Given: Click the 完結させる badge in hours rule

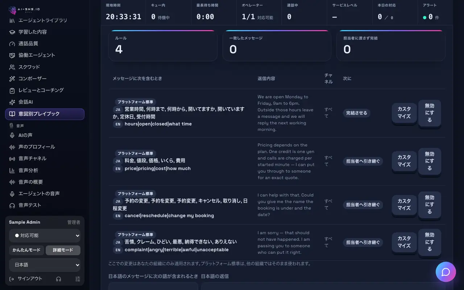Looking at the screenshot, I should pos(357,113).
